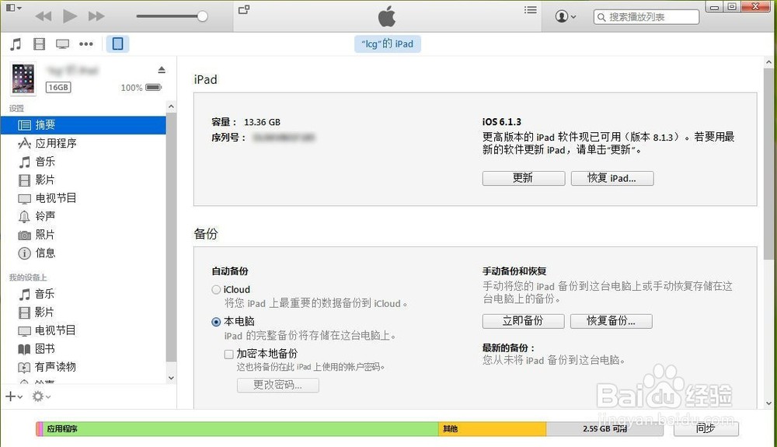The height and width of the screenshot is (447, 777).
Task: Click the iOS 6.1.3 version text
Action: click(x=501, y=122)
